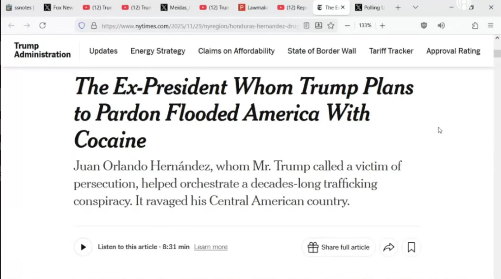Click the tracking protection shield icon
Screen dimensions: 501x279
[x=82, y=25]
